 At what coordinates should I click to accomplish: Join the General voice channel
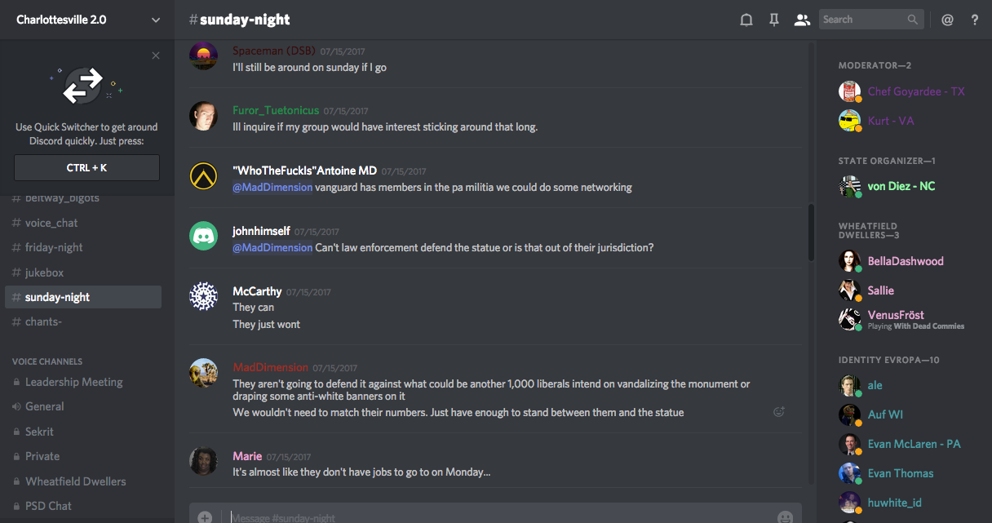click(44, 406)
